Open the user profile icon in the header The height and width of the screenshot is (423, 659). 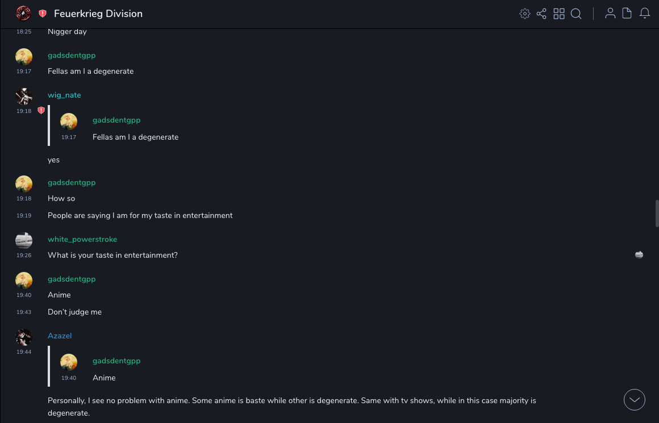610,14
